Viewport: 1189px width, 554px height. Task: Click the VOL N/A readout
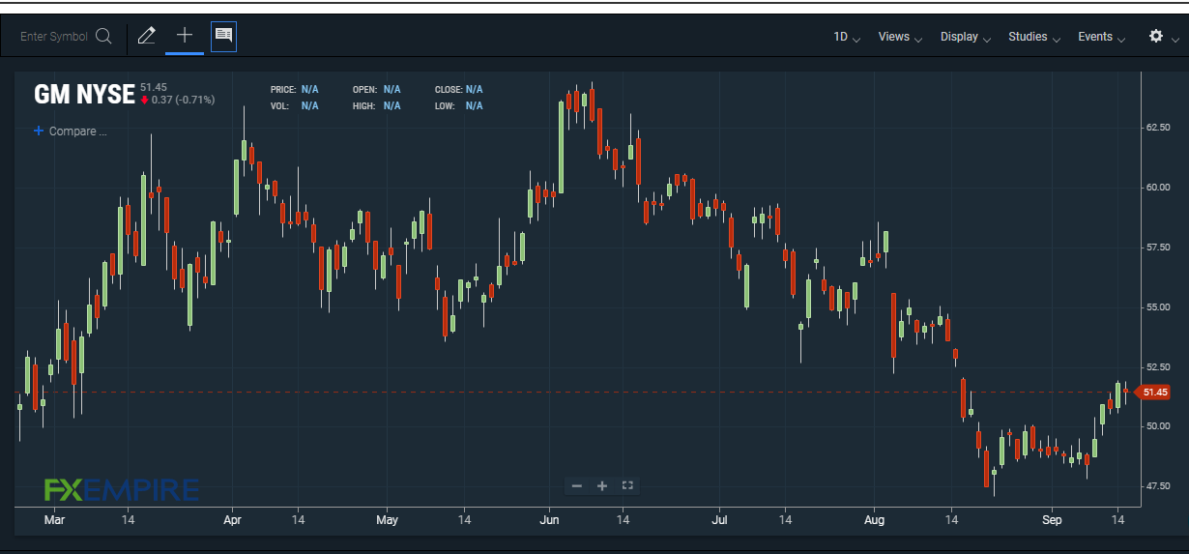295,105
